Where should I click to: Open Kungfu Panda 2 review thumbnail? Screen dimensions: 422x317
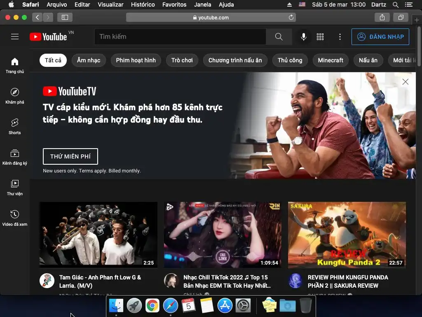tap(347, 235)
